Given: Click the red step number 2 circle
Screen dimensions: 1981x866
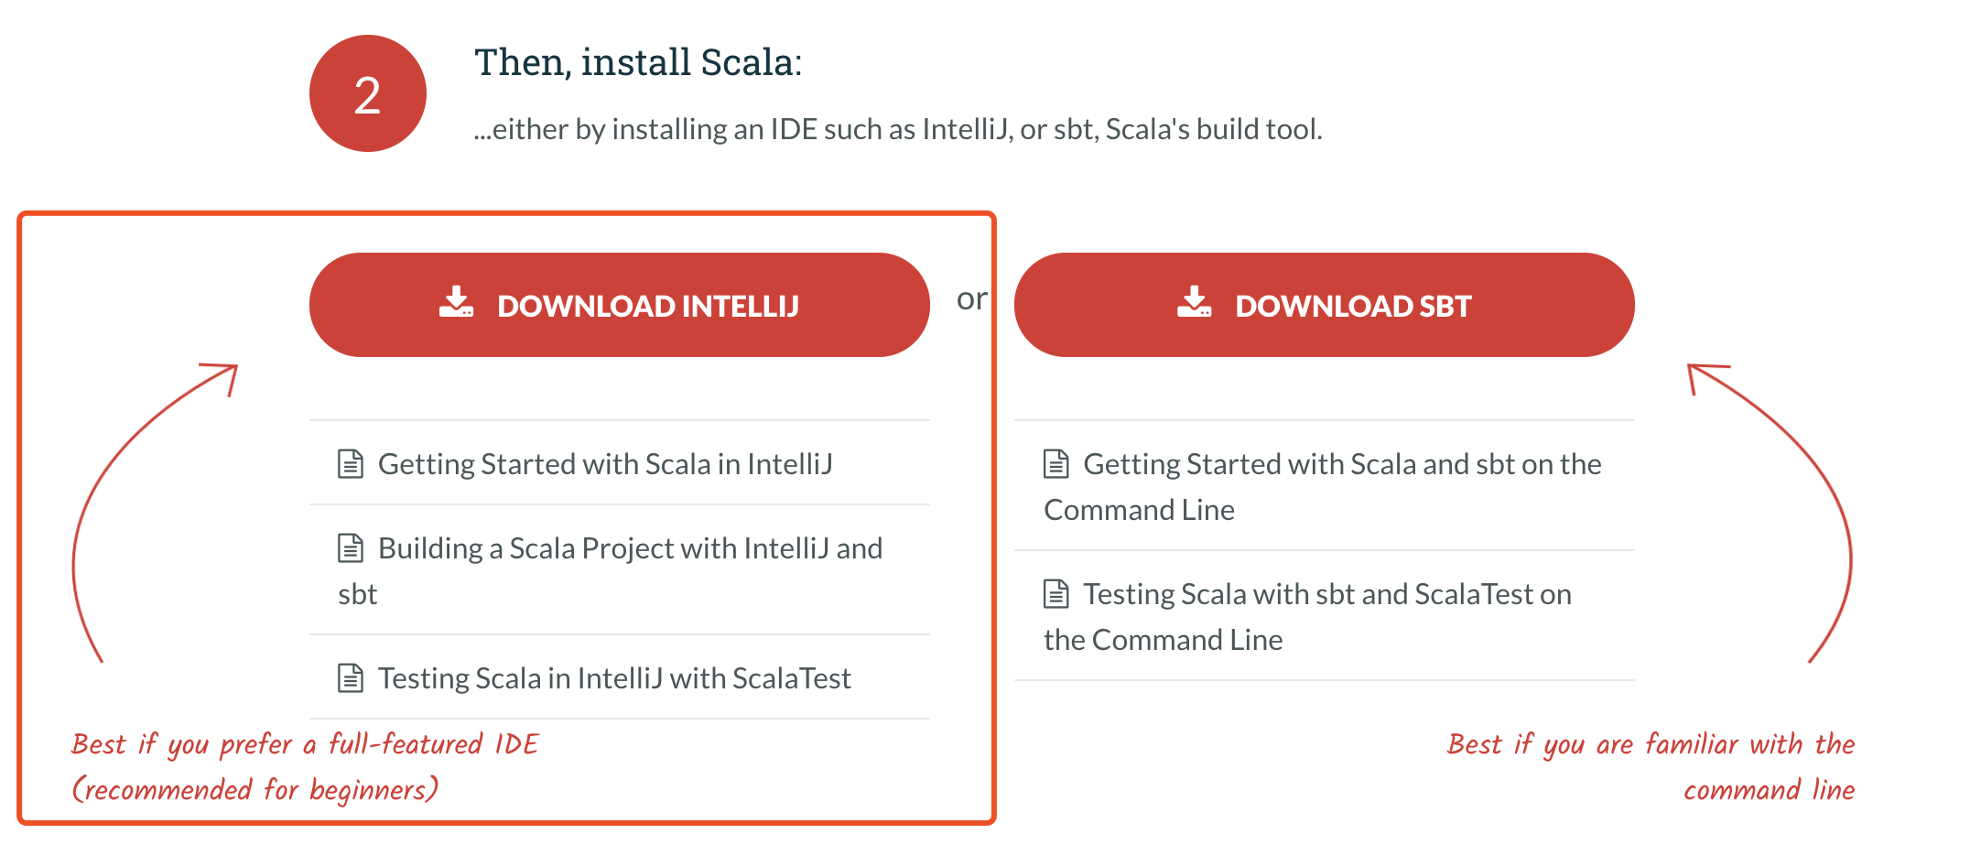Looking at the screenshot, I should point(367,92).
